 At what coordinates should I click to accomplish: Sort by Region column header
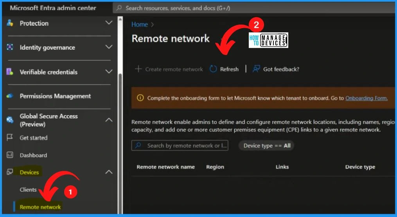[215, 167]
